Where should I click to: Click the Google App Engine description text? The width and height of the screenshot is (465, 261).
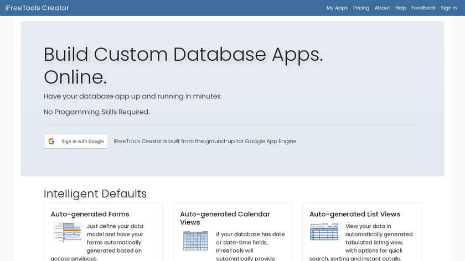click(x=205, y=142)
